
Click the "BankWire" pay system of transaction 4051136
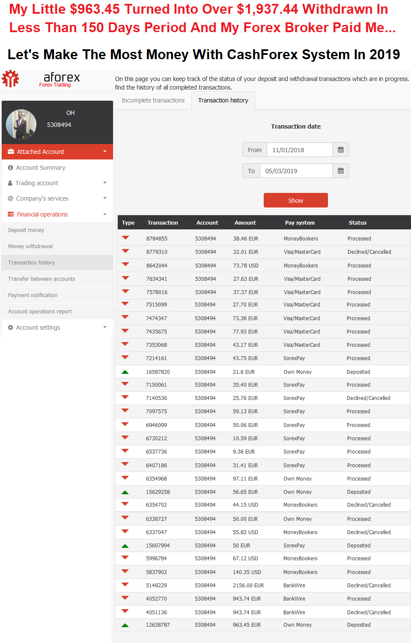(x=294, y=613)
